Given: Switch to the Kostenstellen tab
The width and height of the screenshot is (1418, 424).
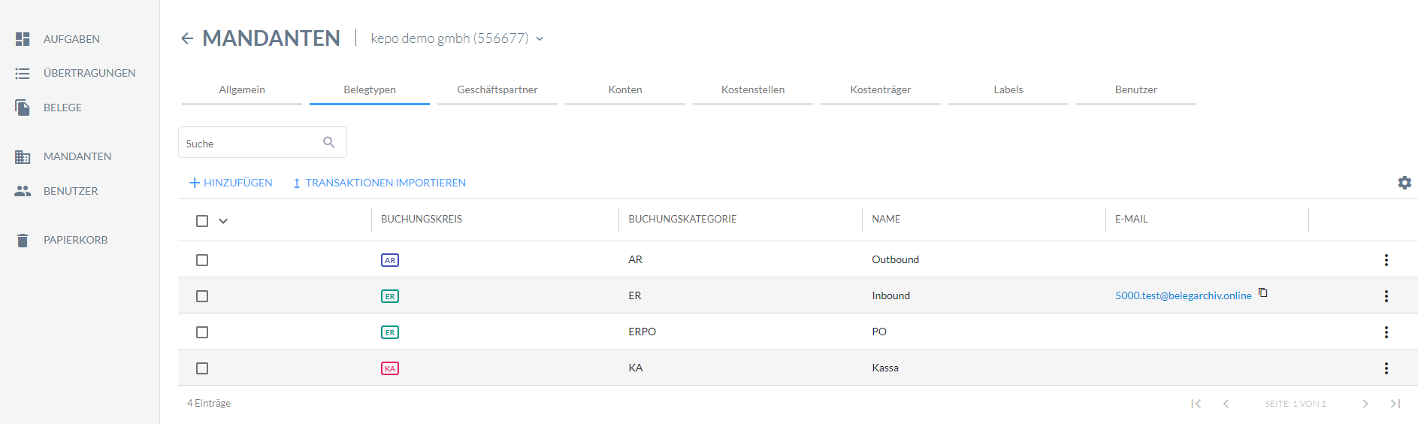Looking at the screenshot, I should 753,89.
